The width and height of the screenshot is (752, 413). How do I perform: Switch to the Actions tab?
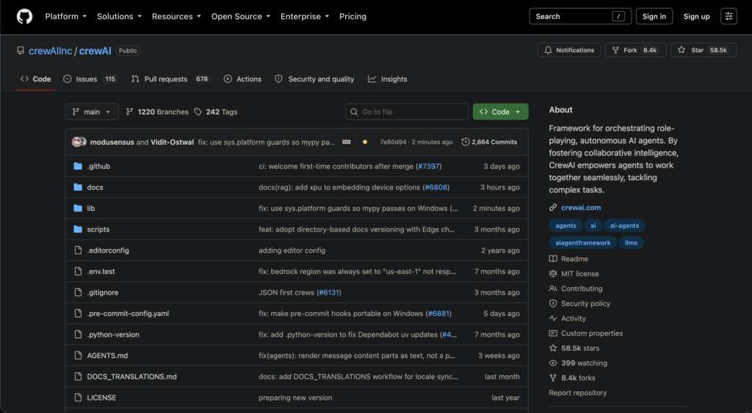coord(242,79)
